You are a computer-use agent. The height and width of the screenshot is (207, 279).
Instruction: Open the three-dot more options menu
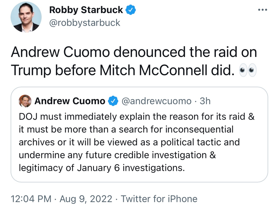point(263,10)
